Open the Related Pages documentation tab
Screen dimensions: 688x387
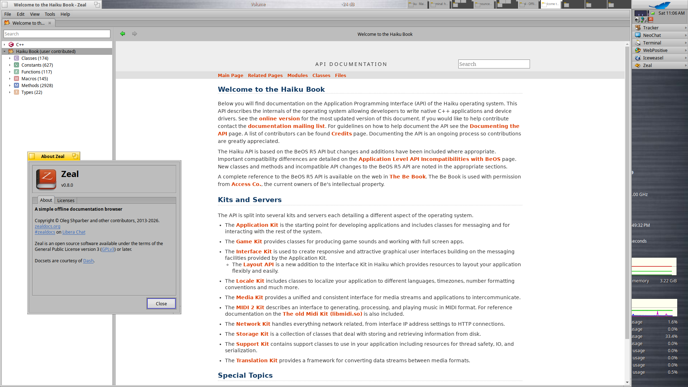pyautogui.click(x=265, y=75)
